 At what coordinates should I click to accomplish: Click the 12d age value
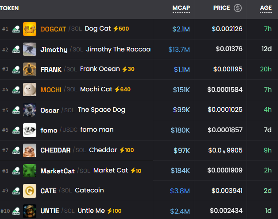click(266, 49)
